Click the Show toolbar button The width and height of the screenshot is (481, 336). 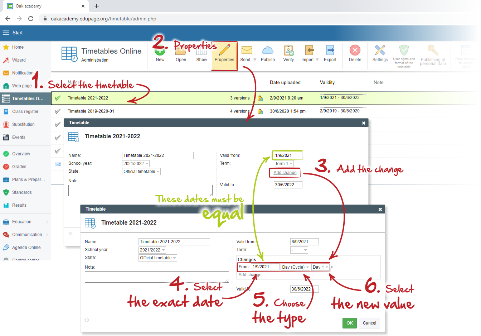(201, 54)
